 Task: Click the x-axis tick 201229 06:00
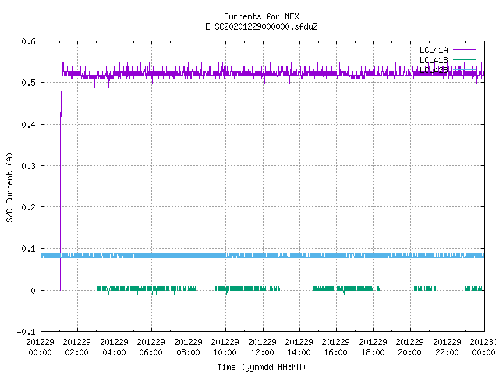tap(150, 347)
